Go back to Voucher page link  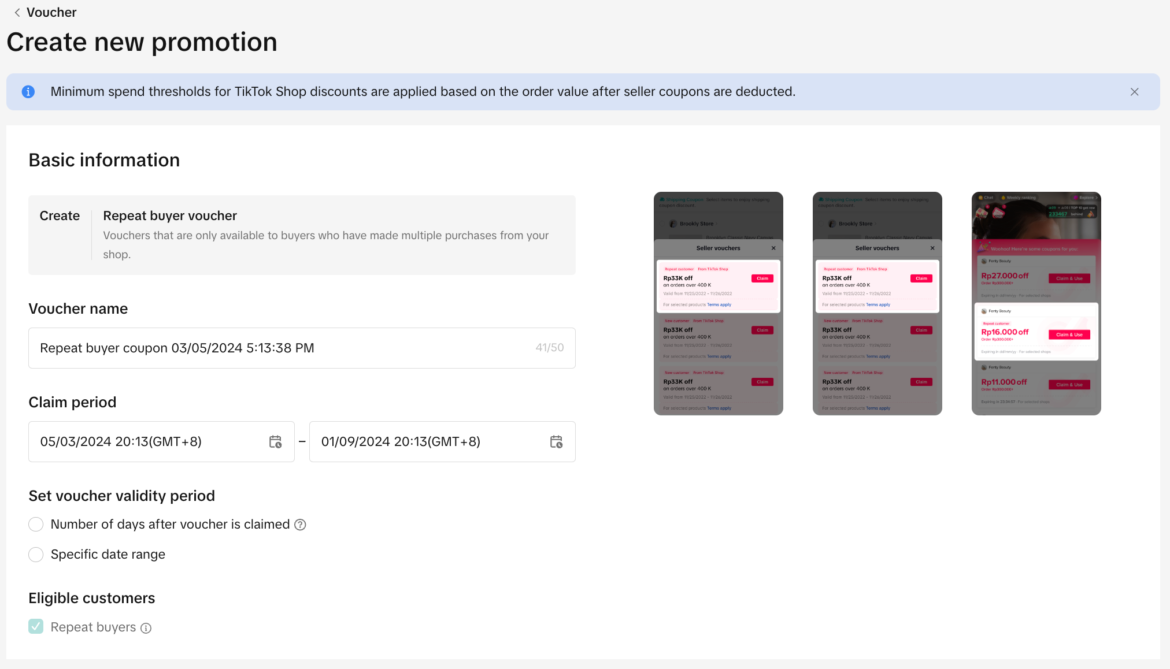[x=51, y=13]
